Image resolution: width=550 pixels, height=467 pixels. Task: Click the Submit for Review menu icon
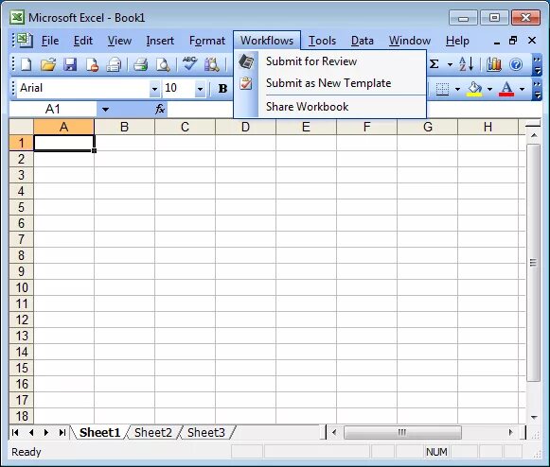(246, 61)
